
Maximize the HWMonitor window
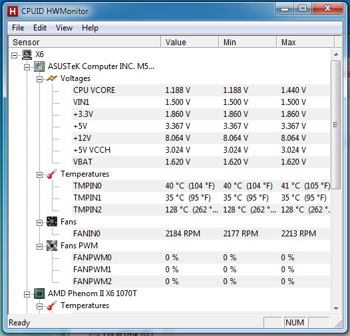[x=303, y=9]
